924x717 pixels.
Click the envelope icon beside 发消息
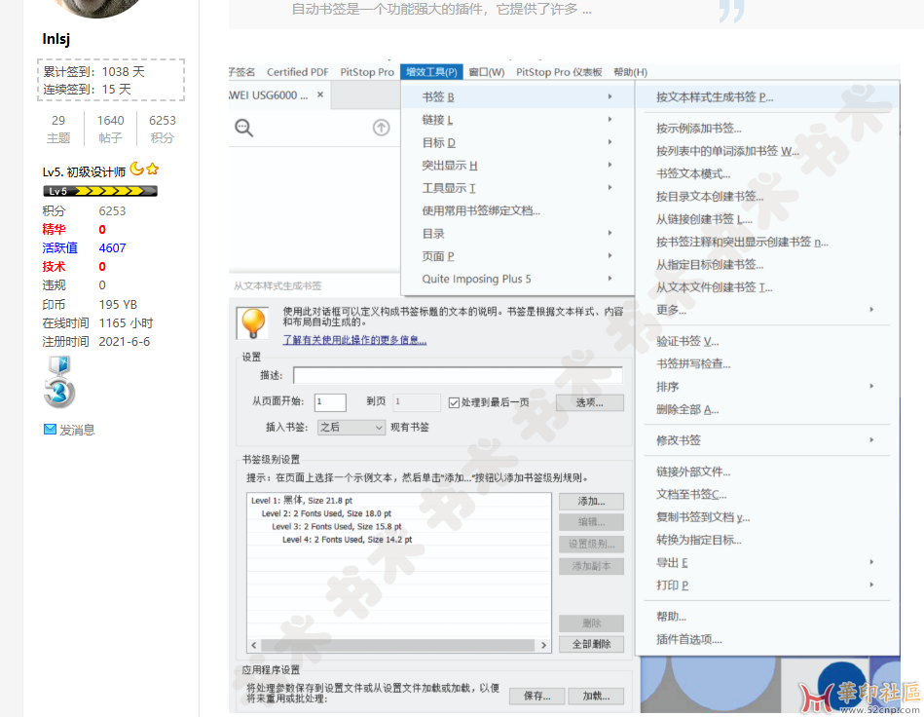pos(50,430)
